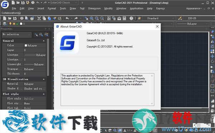215x133 pixels.
Task: Select the Move tool in Modify toolbar
Action: click(x=212, y=56)
